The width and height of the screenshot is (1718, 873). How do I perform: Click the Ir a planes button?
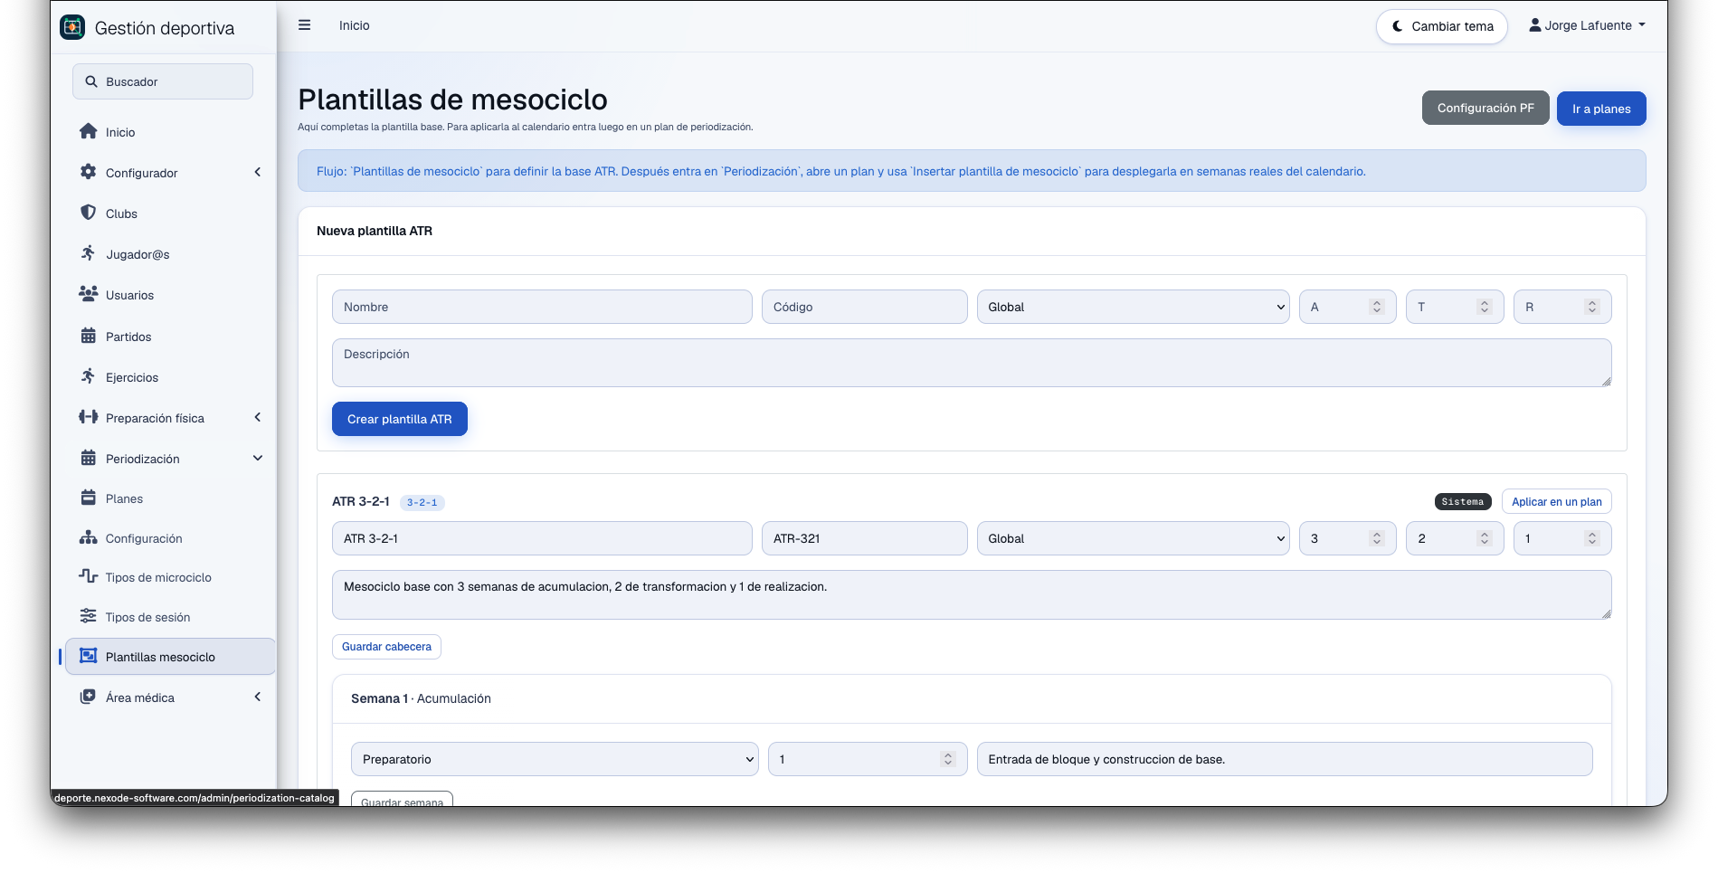(x=1601, y=109)
